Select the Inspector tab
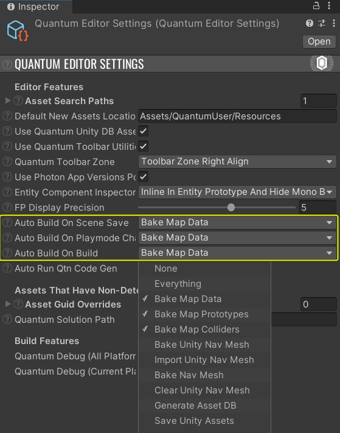The image size is (340, 433). click(x=36, y=7)
